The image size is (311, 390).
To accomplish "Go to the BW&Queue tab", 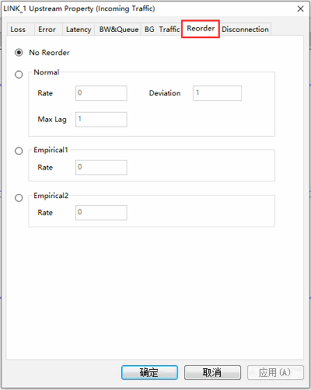I will 118,30.
